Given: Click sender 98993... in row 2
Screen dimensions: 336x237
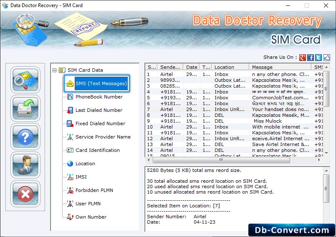Looking at the screenshot, I should pyautogui.click(x=170, y=80).
